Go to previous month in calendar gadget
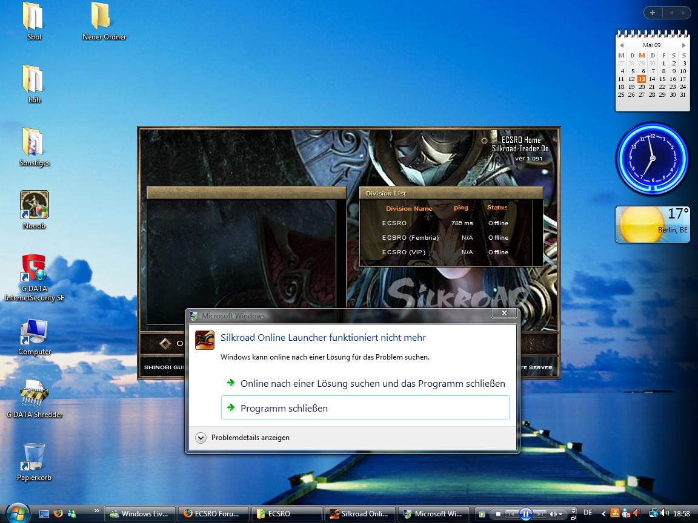Screen dimensions: 698x523 pos(621,45)
